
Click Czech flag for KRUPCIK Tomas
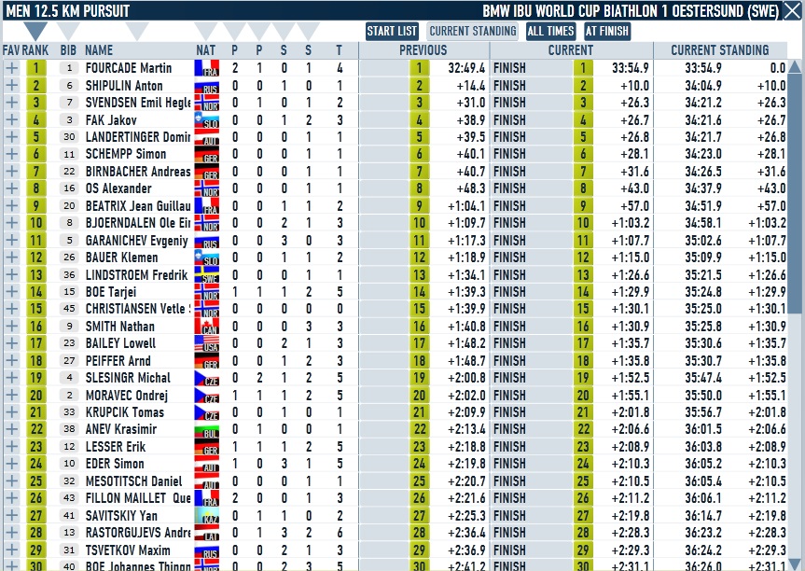tap(207, 412)
